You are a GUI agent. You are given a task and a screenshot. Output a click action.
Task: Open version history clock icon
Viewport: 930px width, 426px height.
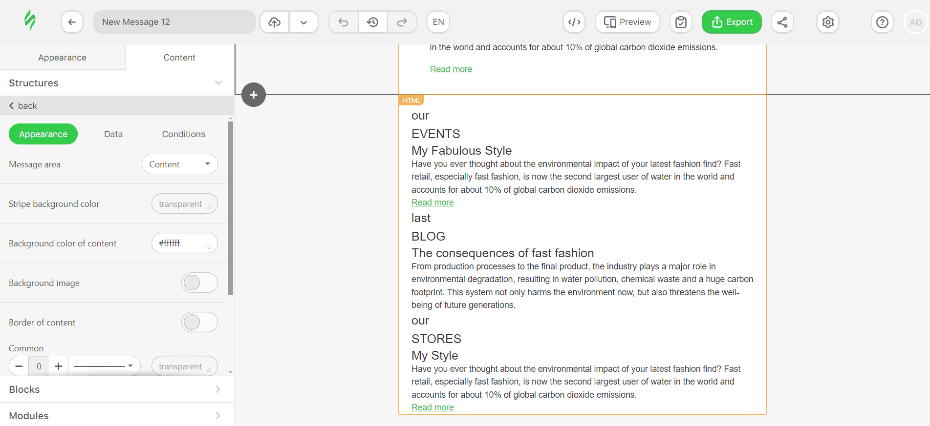click(373, 22)
